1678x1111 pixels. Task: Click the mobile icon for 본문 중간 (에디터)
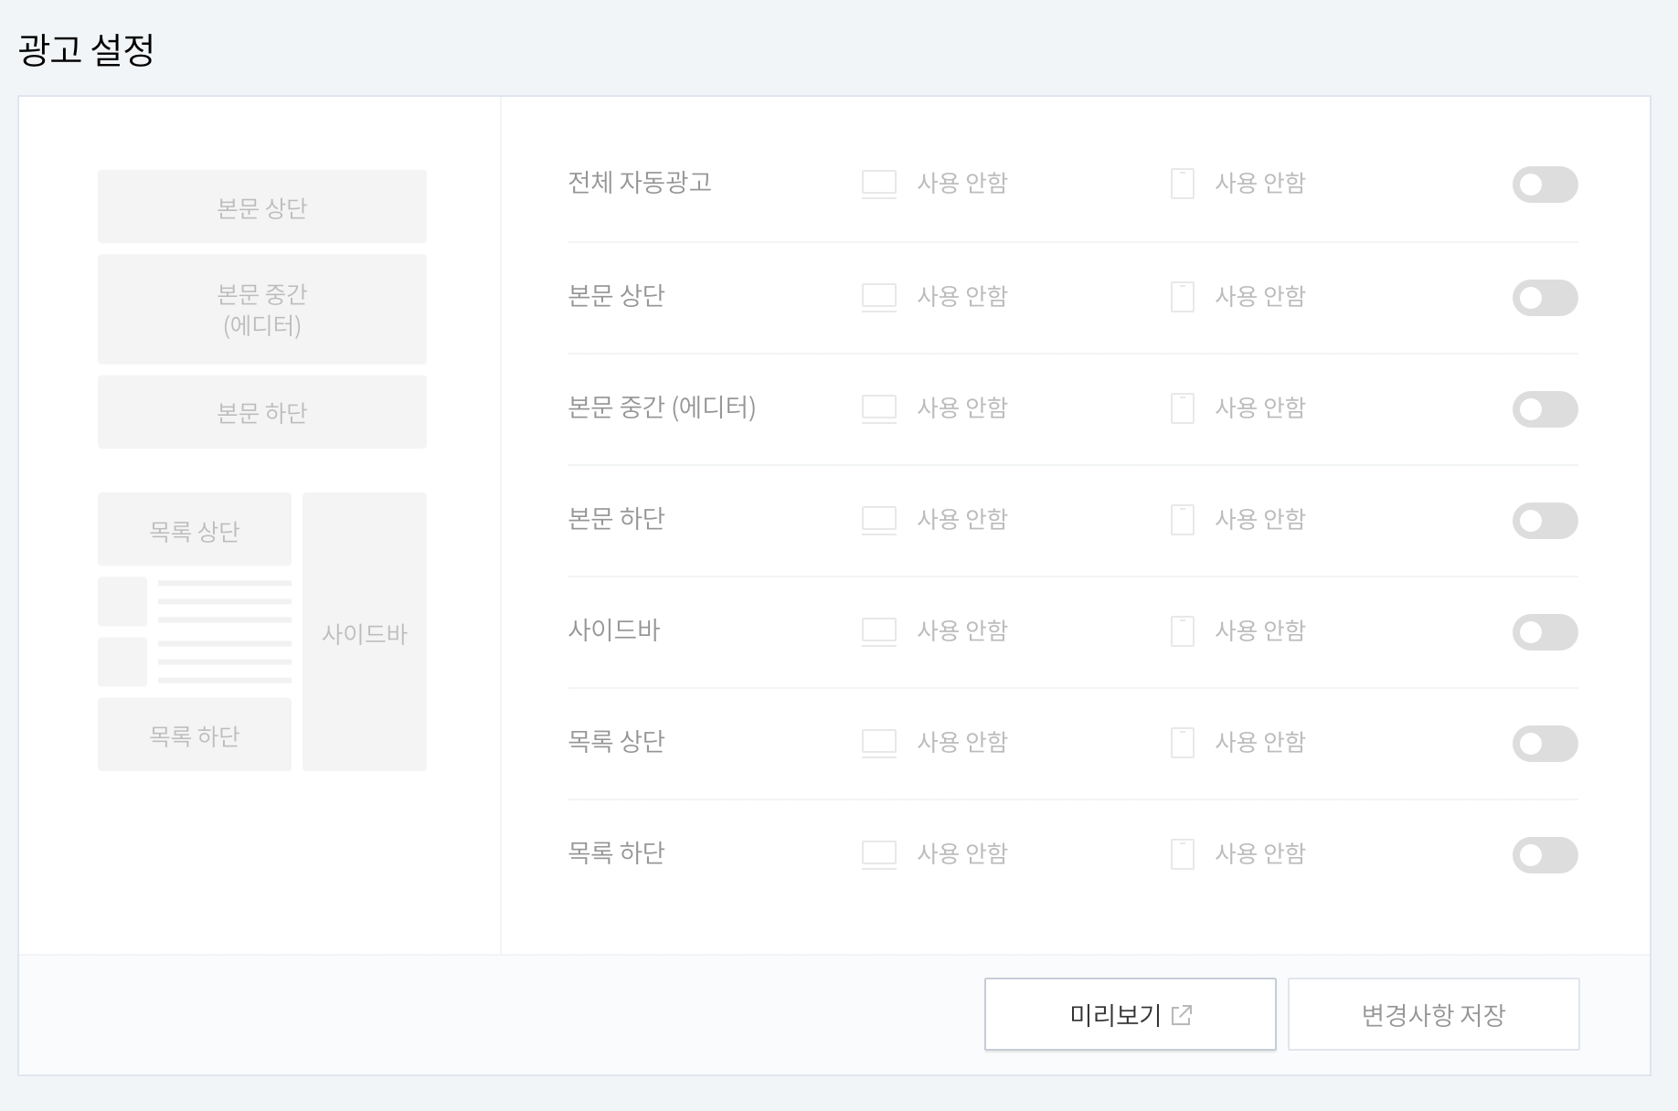click(x=1182, y=407)
